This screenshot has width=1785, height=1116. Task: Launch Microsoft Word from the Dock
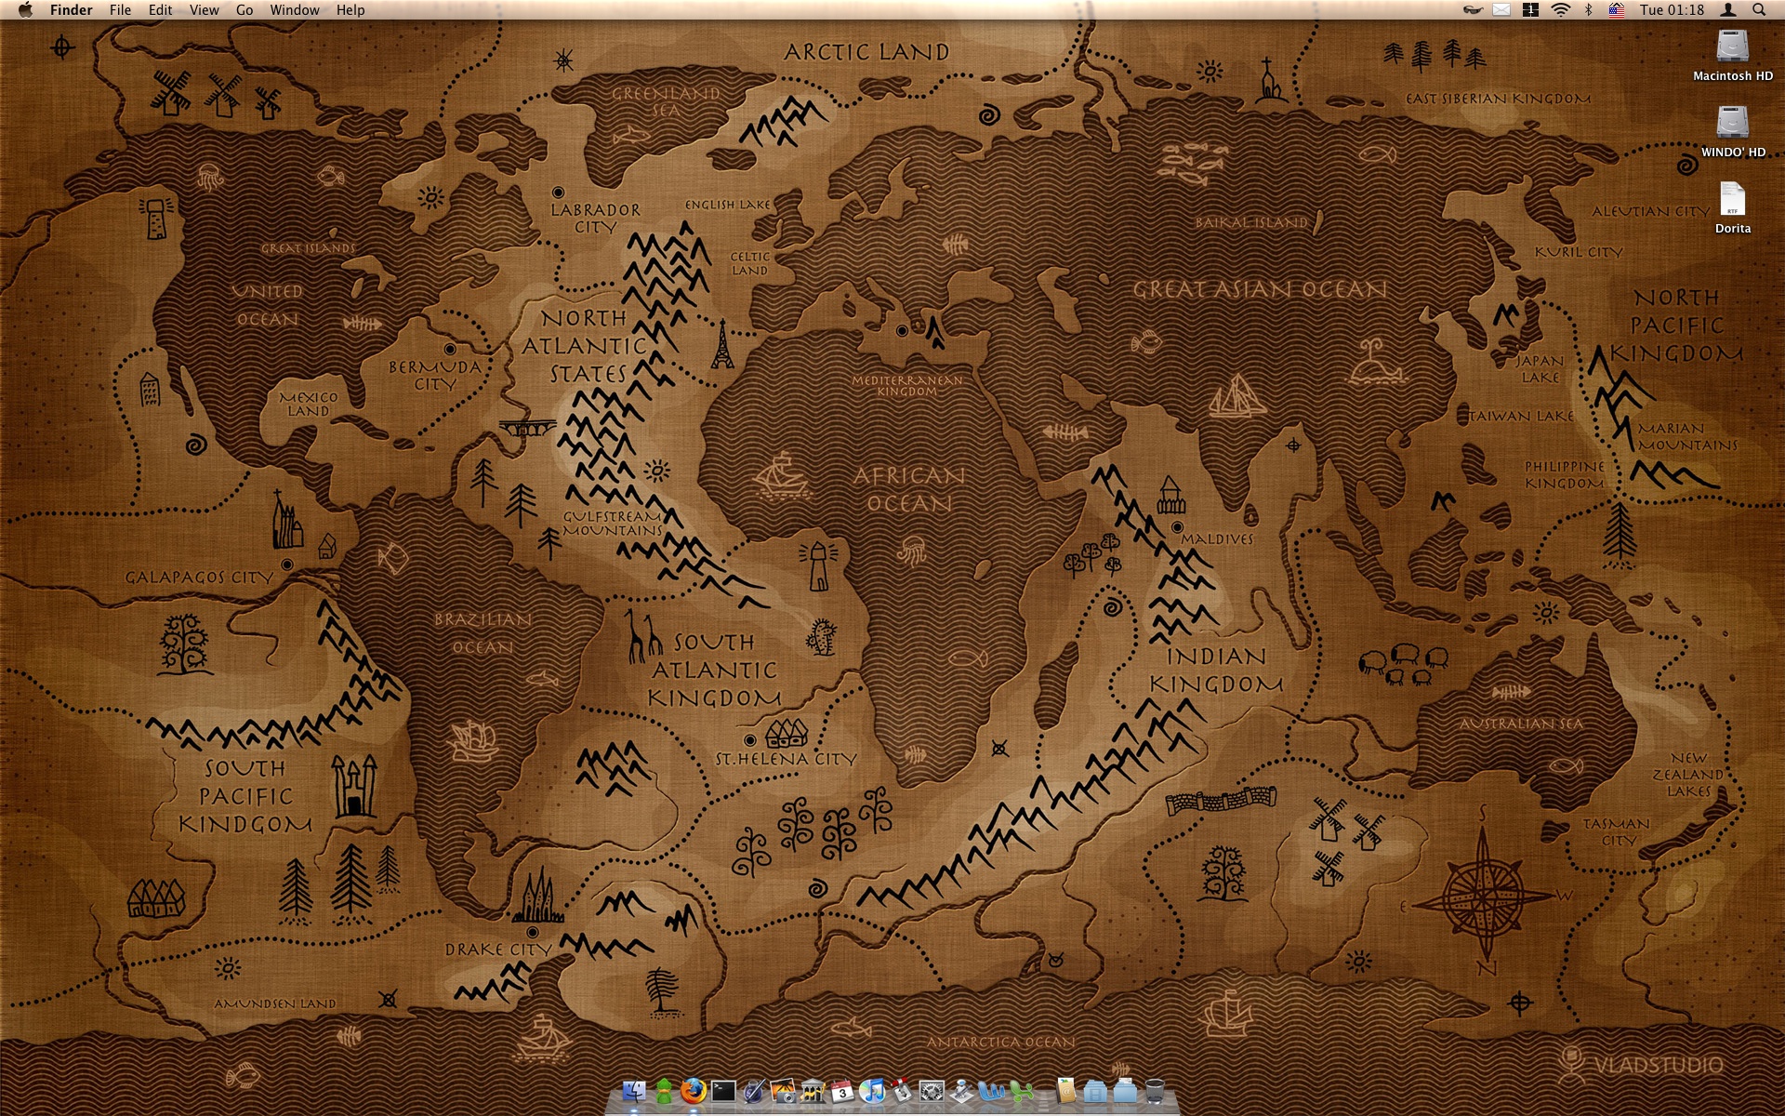[x=991, y=1091]
